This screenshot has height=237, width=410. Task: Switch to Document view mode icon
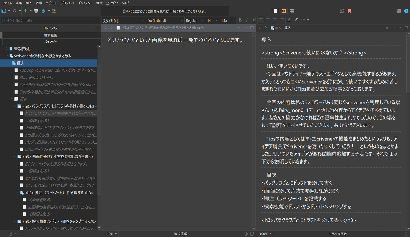275,11
